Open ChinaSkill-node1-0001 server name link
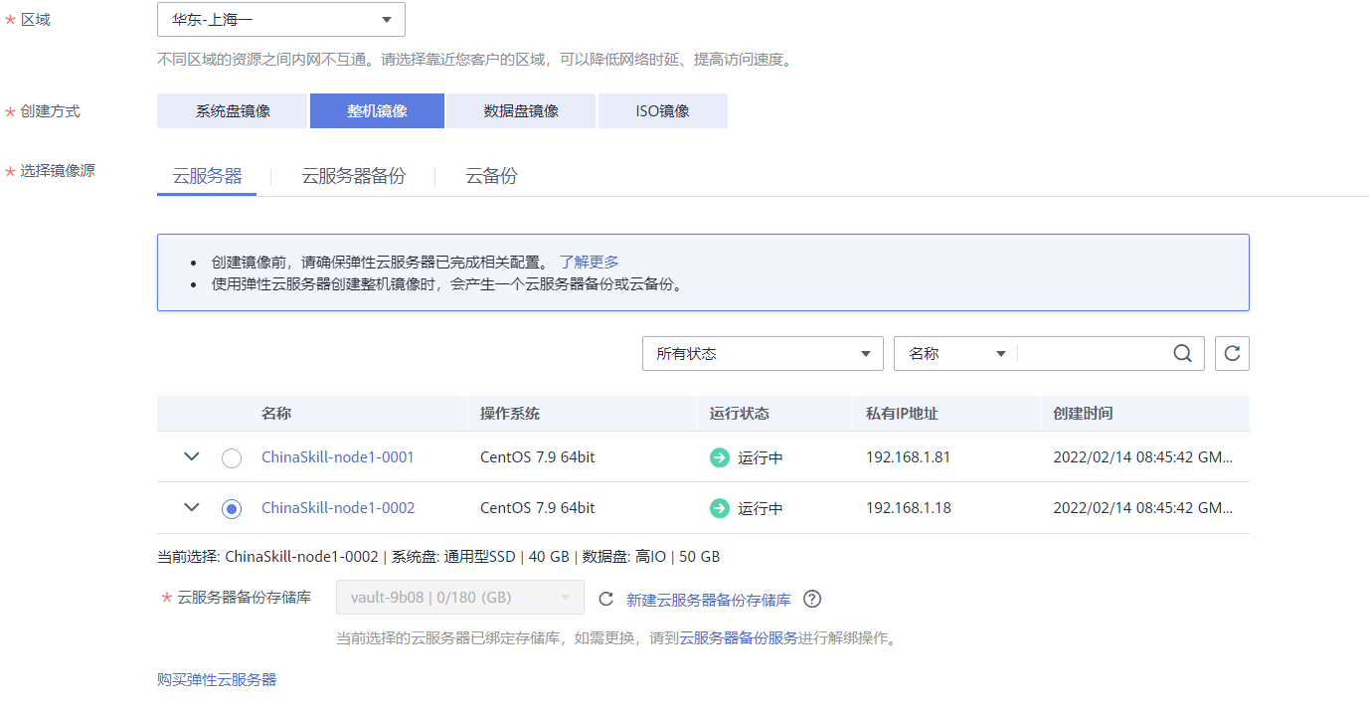The height and width of the screenshot is (713, 1369). pos(338,457)
